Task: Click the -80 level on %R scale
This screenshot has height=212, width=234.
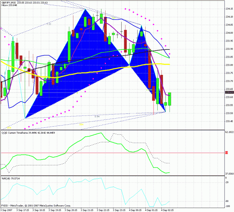Action: tap(227, 201)
